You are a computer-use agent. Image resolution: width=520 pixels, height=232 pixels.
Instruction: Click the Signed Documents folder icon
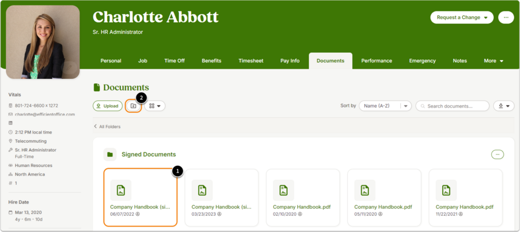(x=109, y=154)
